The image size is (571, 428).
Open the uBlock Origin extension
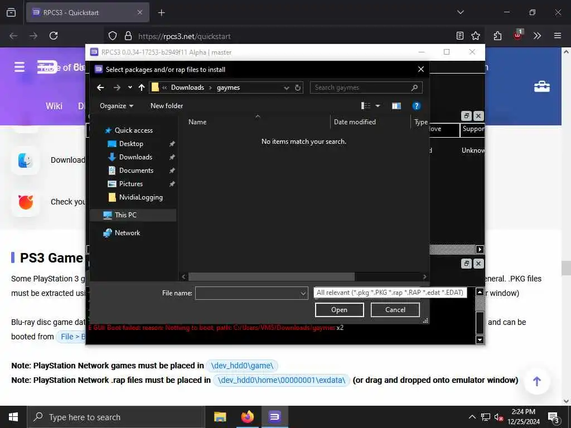point(518,35)
